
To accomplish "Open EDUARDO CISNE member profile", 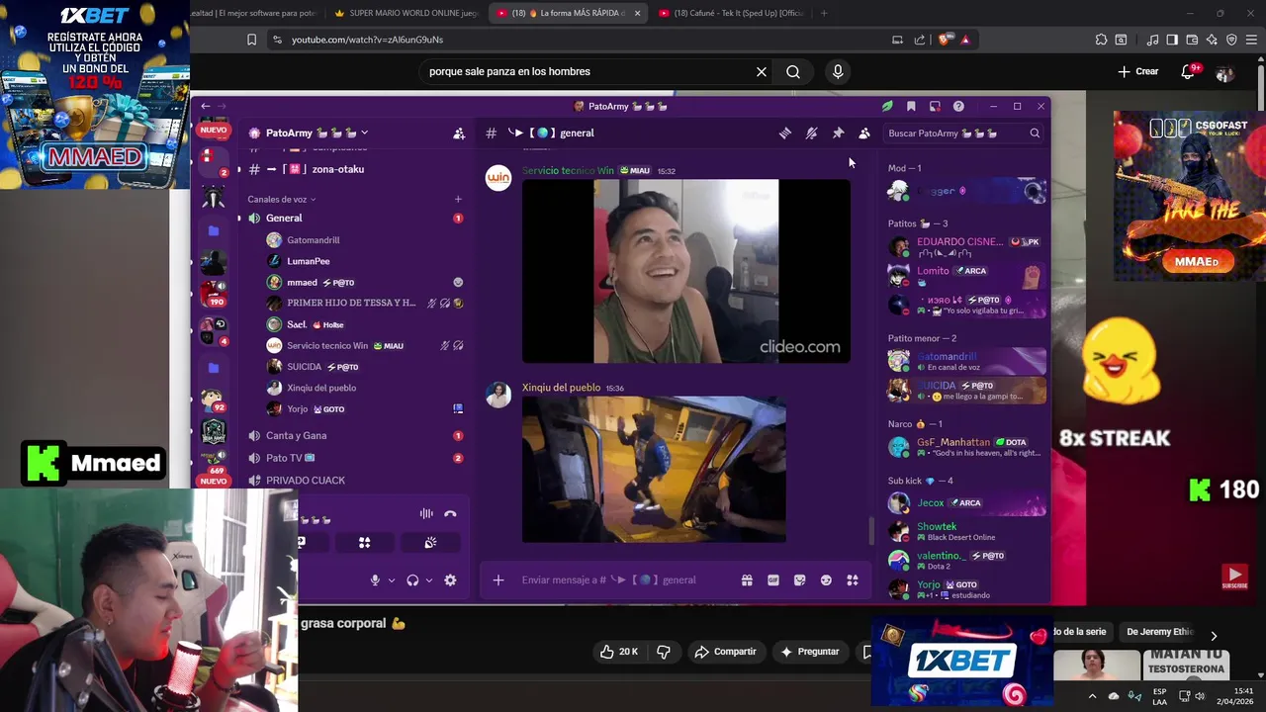I will pyautogui.click(x=966, y=246).
